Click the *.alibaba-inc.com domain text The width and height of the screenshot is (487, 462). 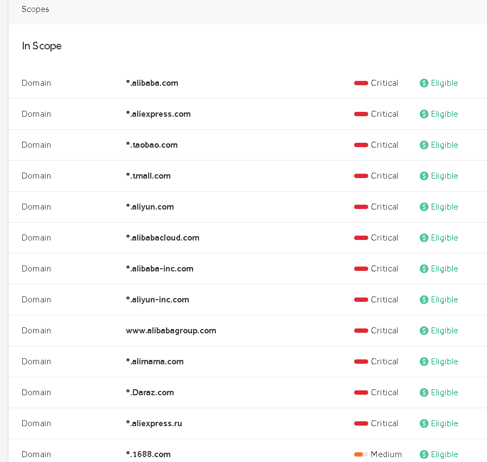159,269
